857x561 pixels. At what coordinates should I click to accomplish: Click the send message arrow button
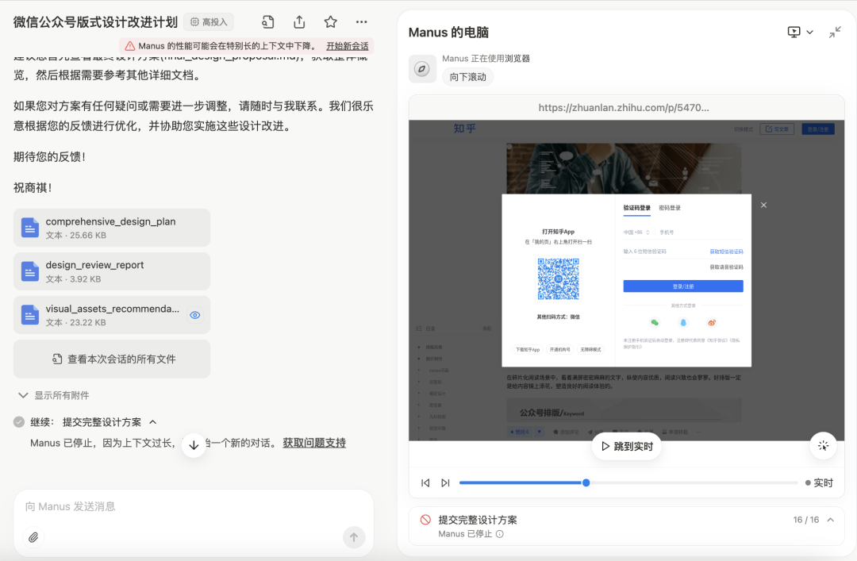tap(354, 537)
